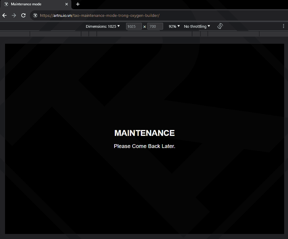This screenshot has height=239, width=288.
Task: Rotate the device viewport orientation
Action: coord(220,26)
